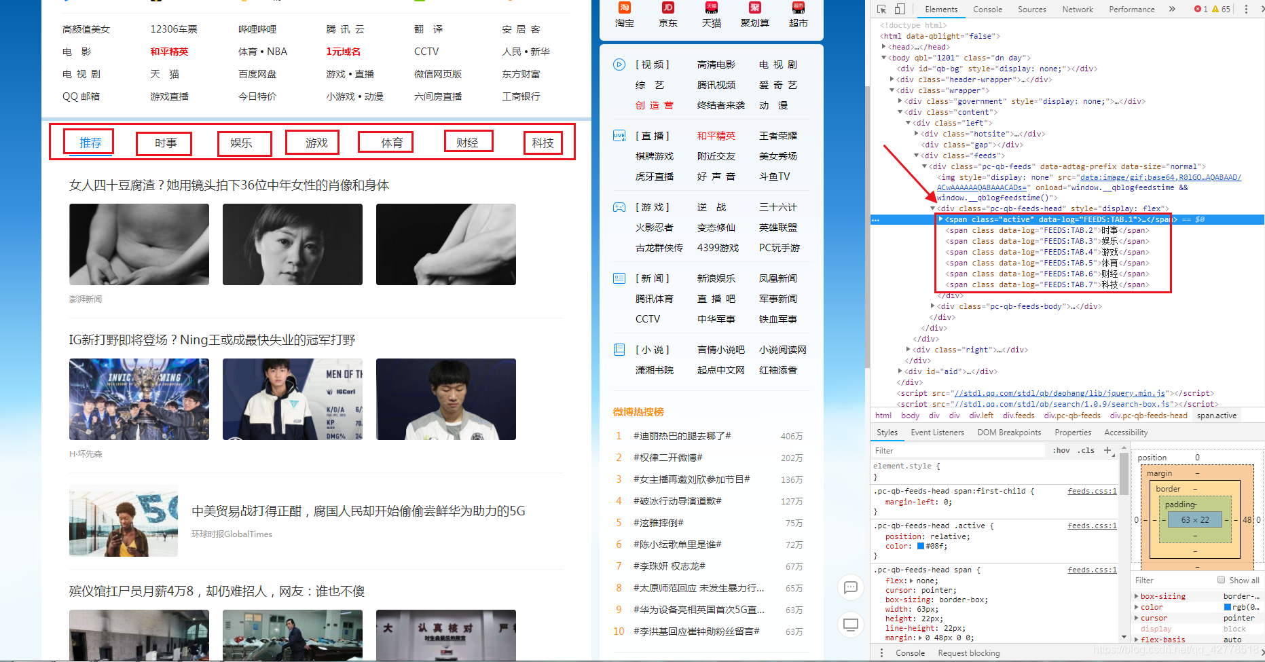Click the novels category book icon

click(619, 350)
